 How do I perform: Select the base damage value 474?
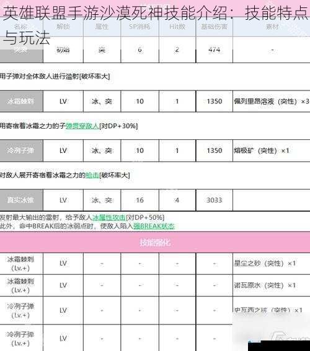214,50
